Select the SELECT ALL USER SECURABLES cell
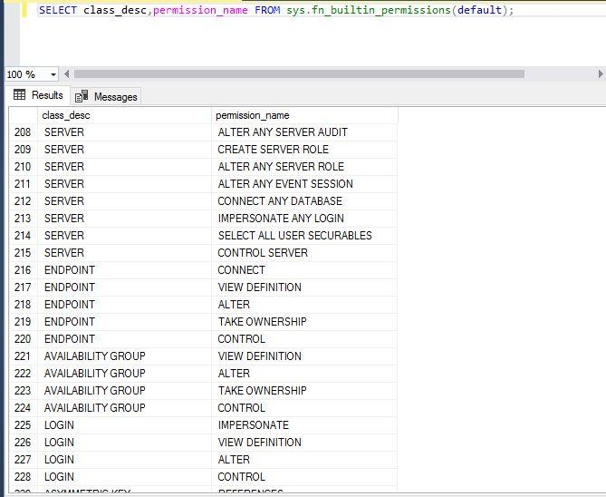Viewport: 606px width, 497px height. [304, 236]
